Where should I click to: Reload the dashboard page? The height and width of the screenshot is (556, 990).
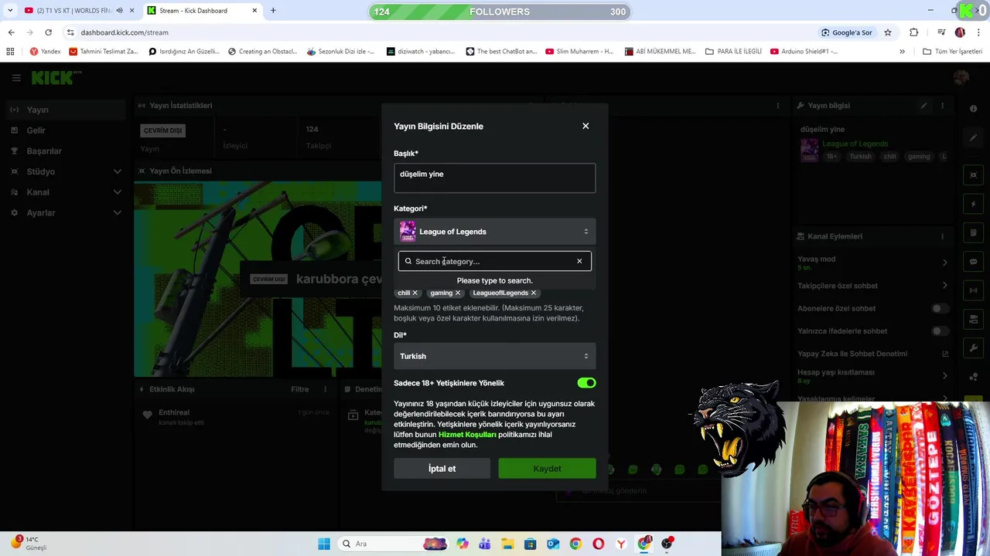click(x=48, y=32)
